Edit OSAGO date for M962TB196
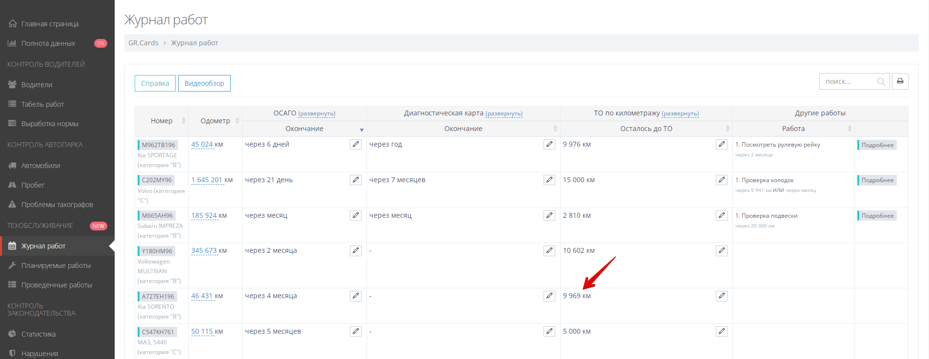This screenshot has width=929, height=359. [356, 145]
